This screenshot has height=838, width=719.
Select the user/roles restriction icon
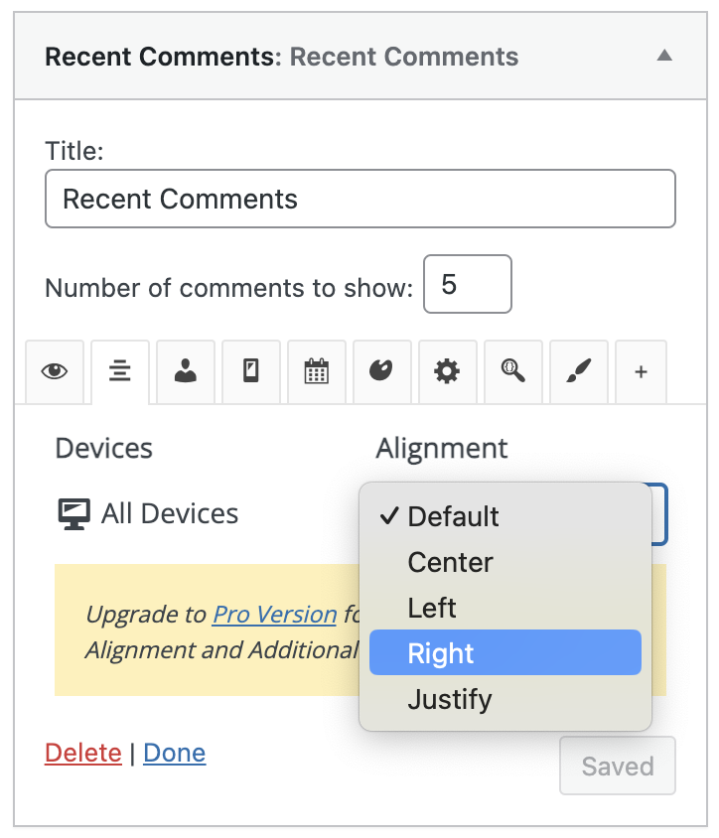point(185,371)
